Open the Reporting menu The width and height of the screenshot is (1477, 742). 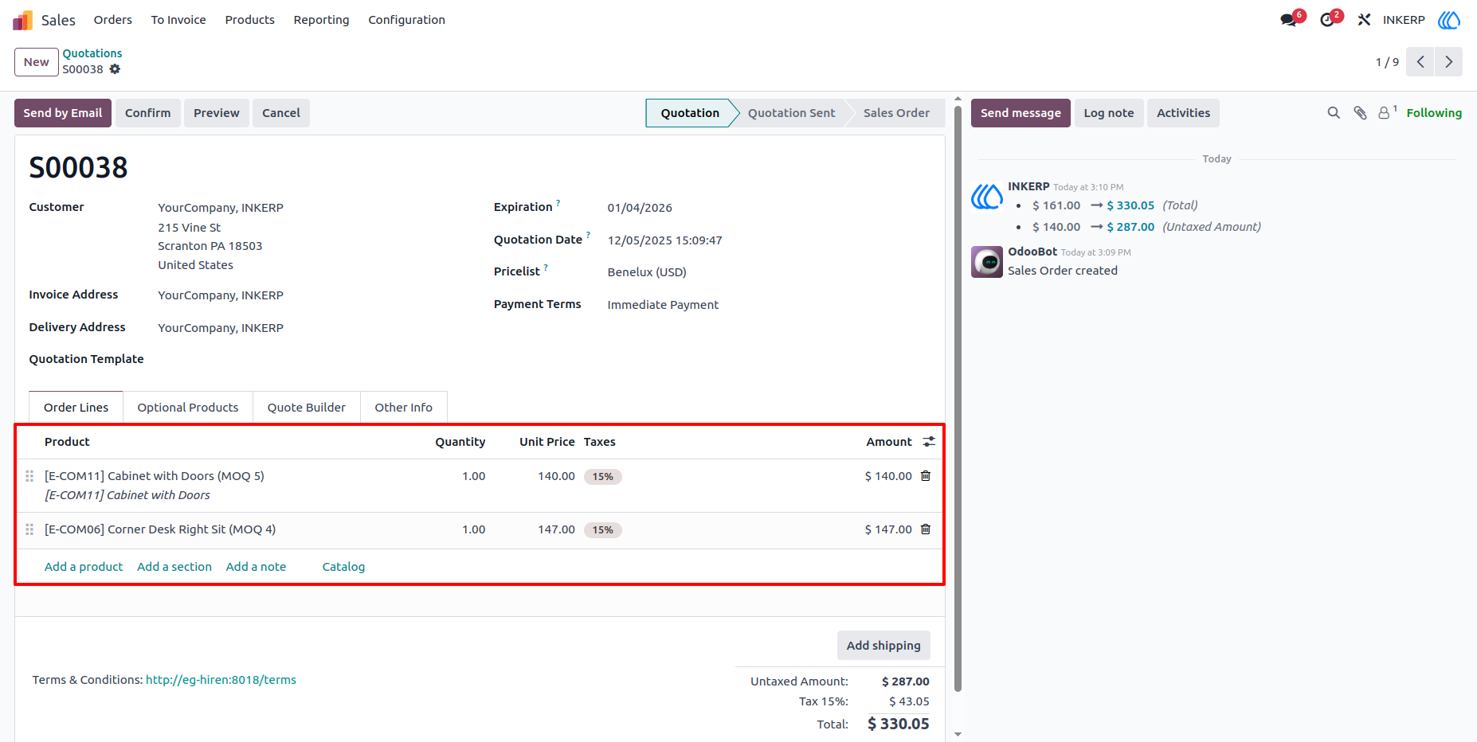click(321, 20)
